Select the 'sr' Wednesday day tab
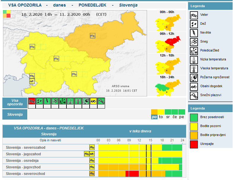The image size is (235, 180). pos(168,115)
